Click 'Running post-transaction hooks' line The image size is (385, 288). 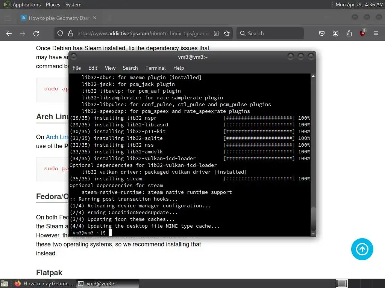click(123, 199)
